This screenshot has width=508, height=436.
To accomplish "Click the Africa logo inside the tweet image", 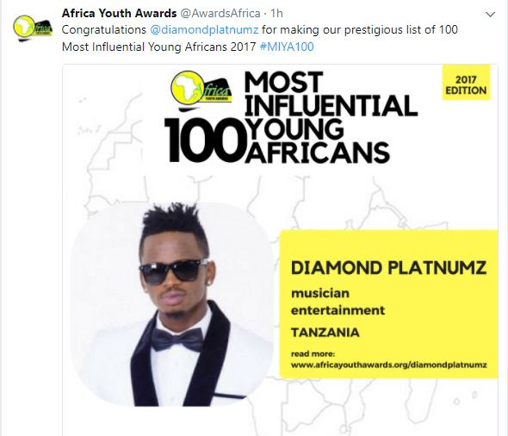I will [x=201, y=88].
